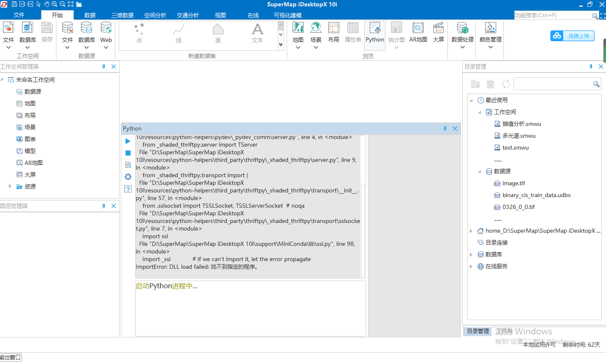This screenshot has height=362, width=606.
Task: Collapse 最近使用 node in catalog
Action: [x=471, y=100]
